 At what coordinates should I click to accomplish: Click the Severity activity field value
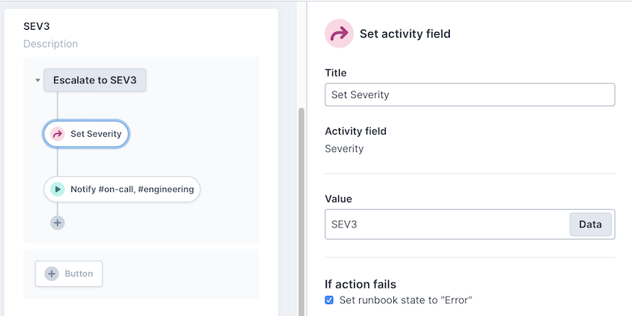point(344,149)
